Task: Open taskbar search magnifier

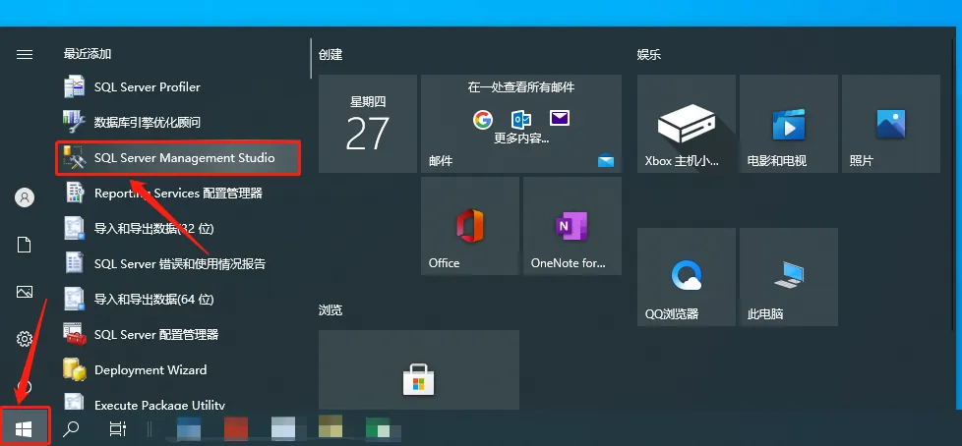Action: point(71,427)
